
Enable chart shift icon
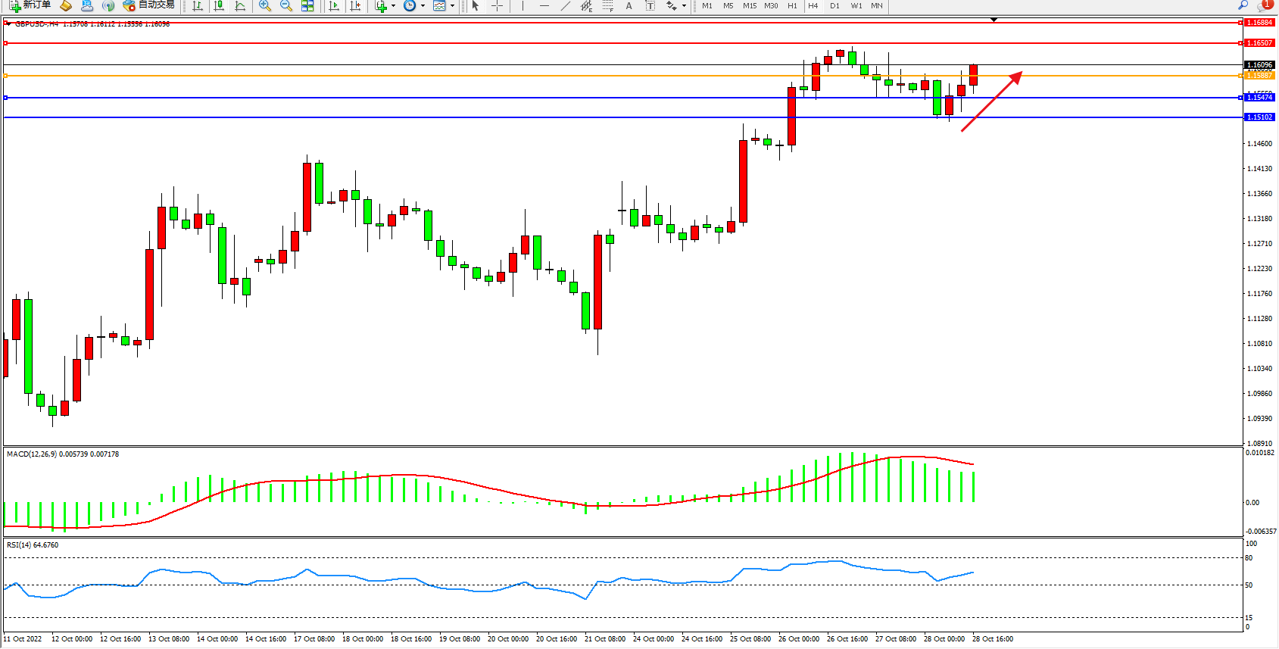(355, 6)
